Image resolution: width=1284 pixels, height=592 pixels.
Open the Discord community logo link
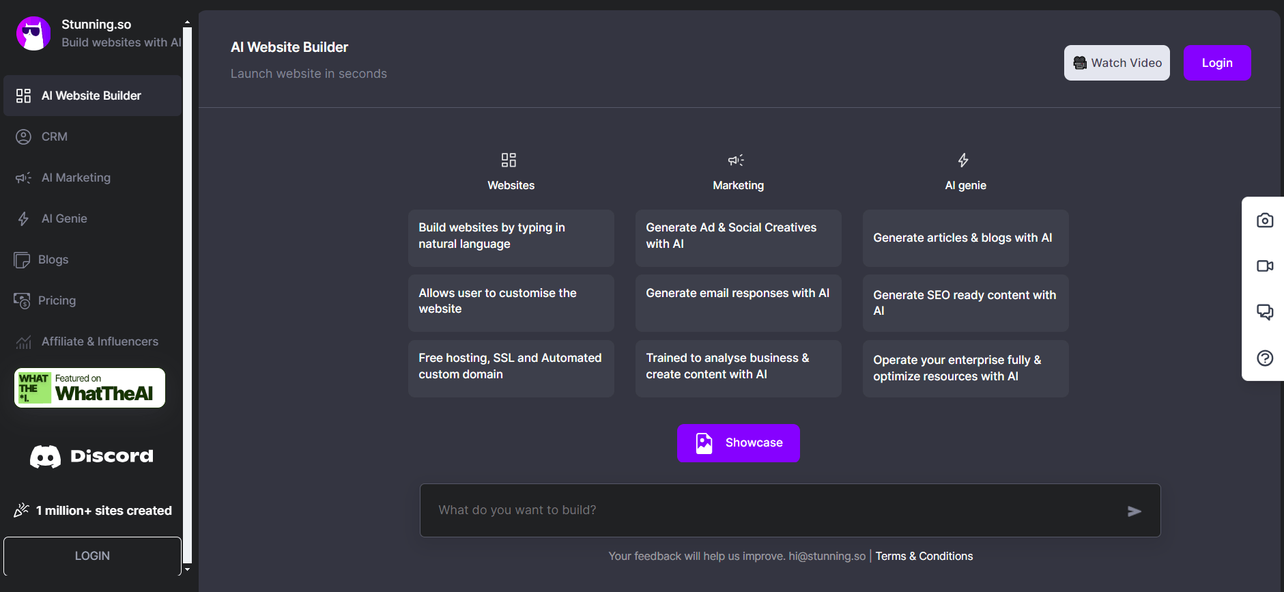91,456
